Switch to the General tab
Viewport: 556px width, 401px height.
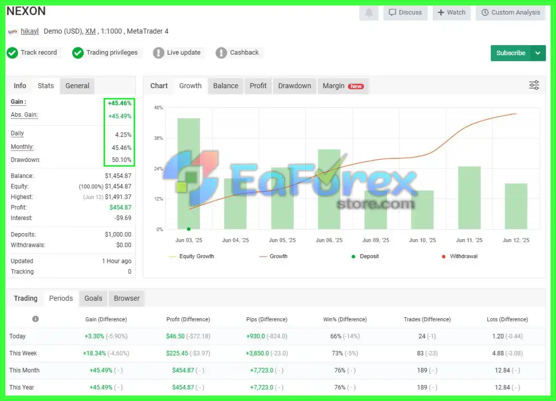(x=77, y=86)
